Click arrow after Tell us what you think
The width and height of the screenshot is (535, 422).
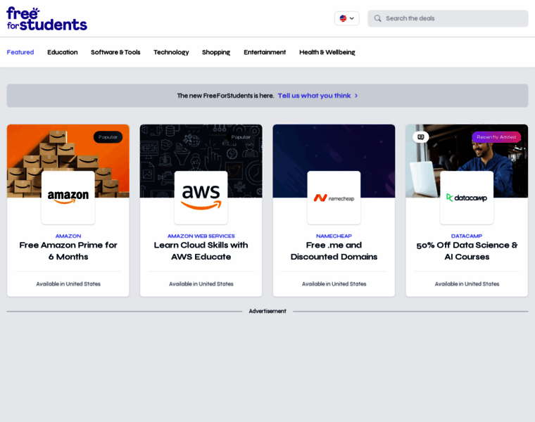(356, 96)
